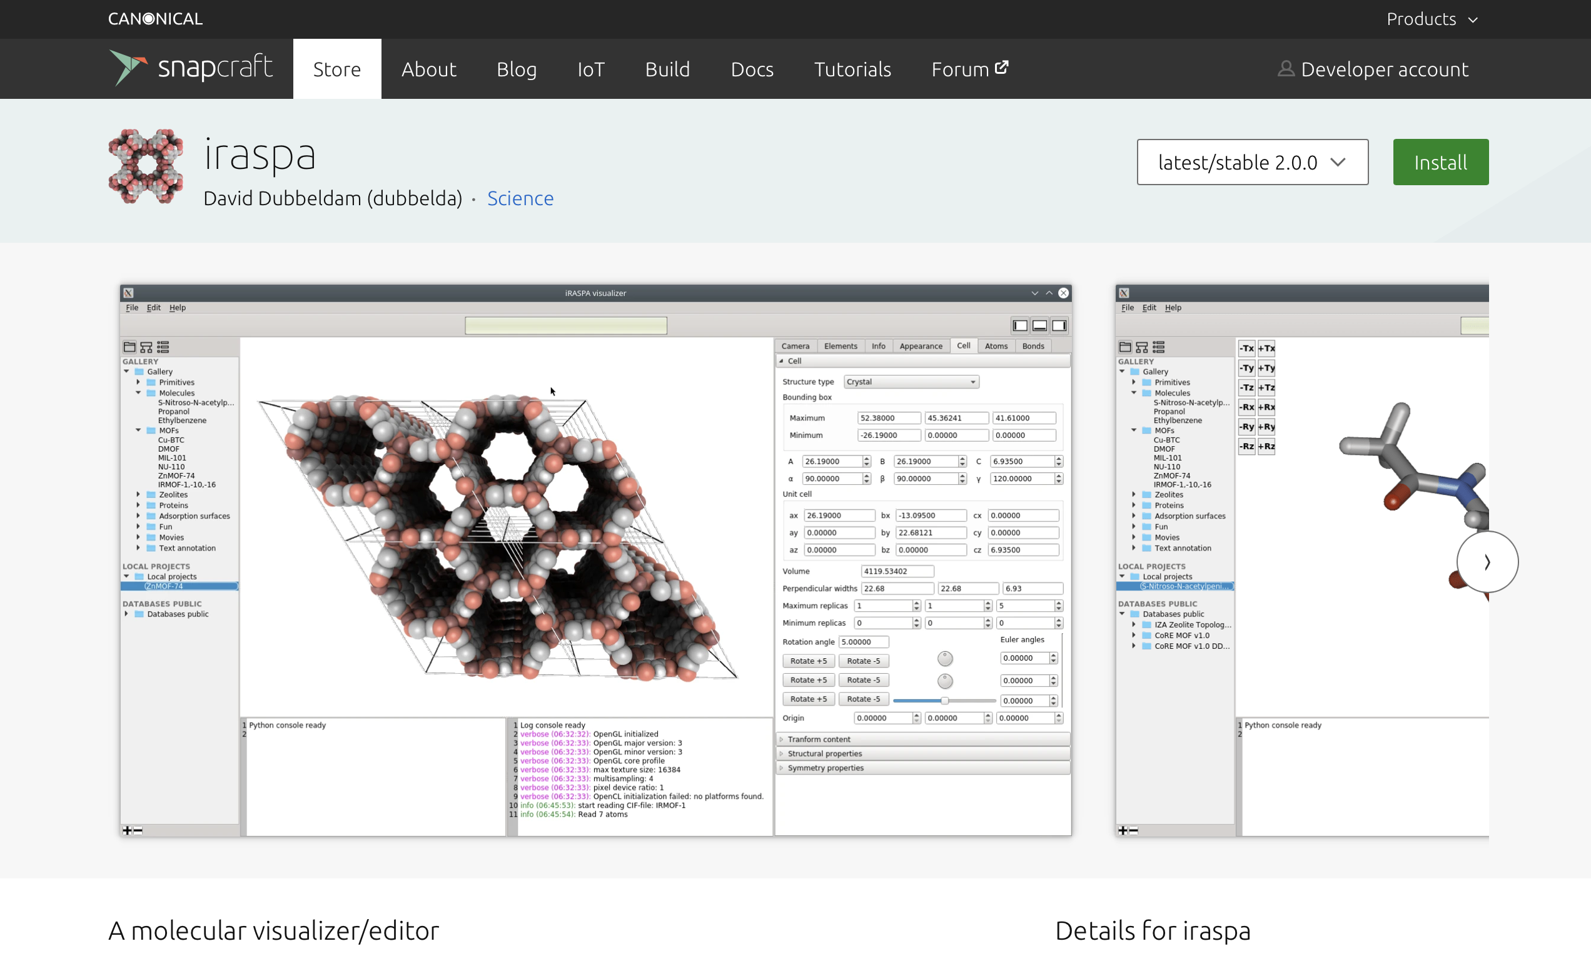Click the left-panel layout icon above the tabs
1591x956 pixels.
pos(1019,325)
